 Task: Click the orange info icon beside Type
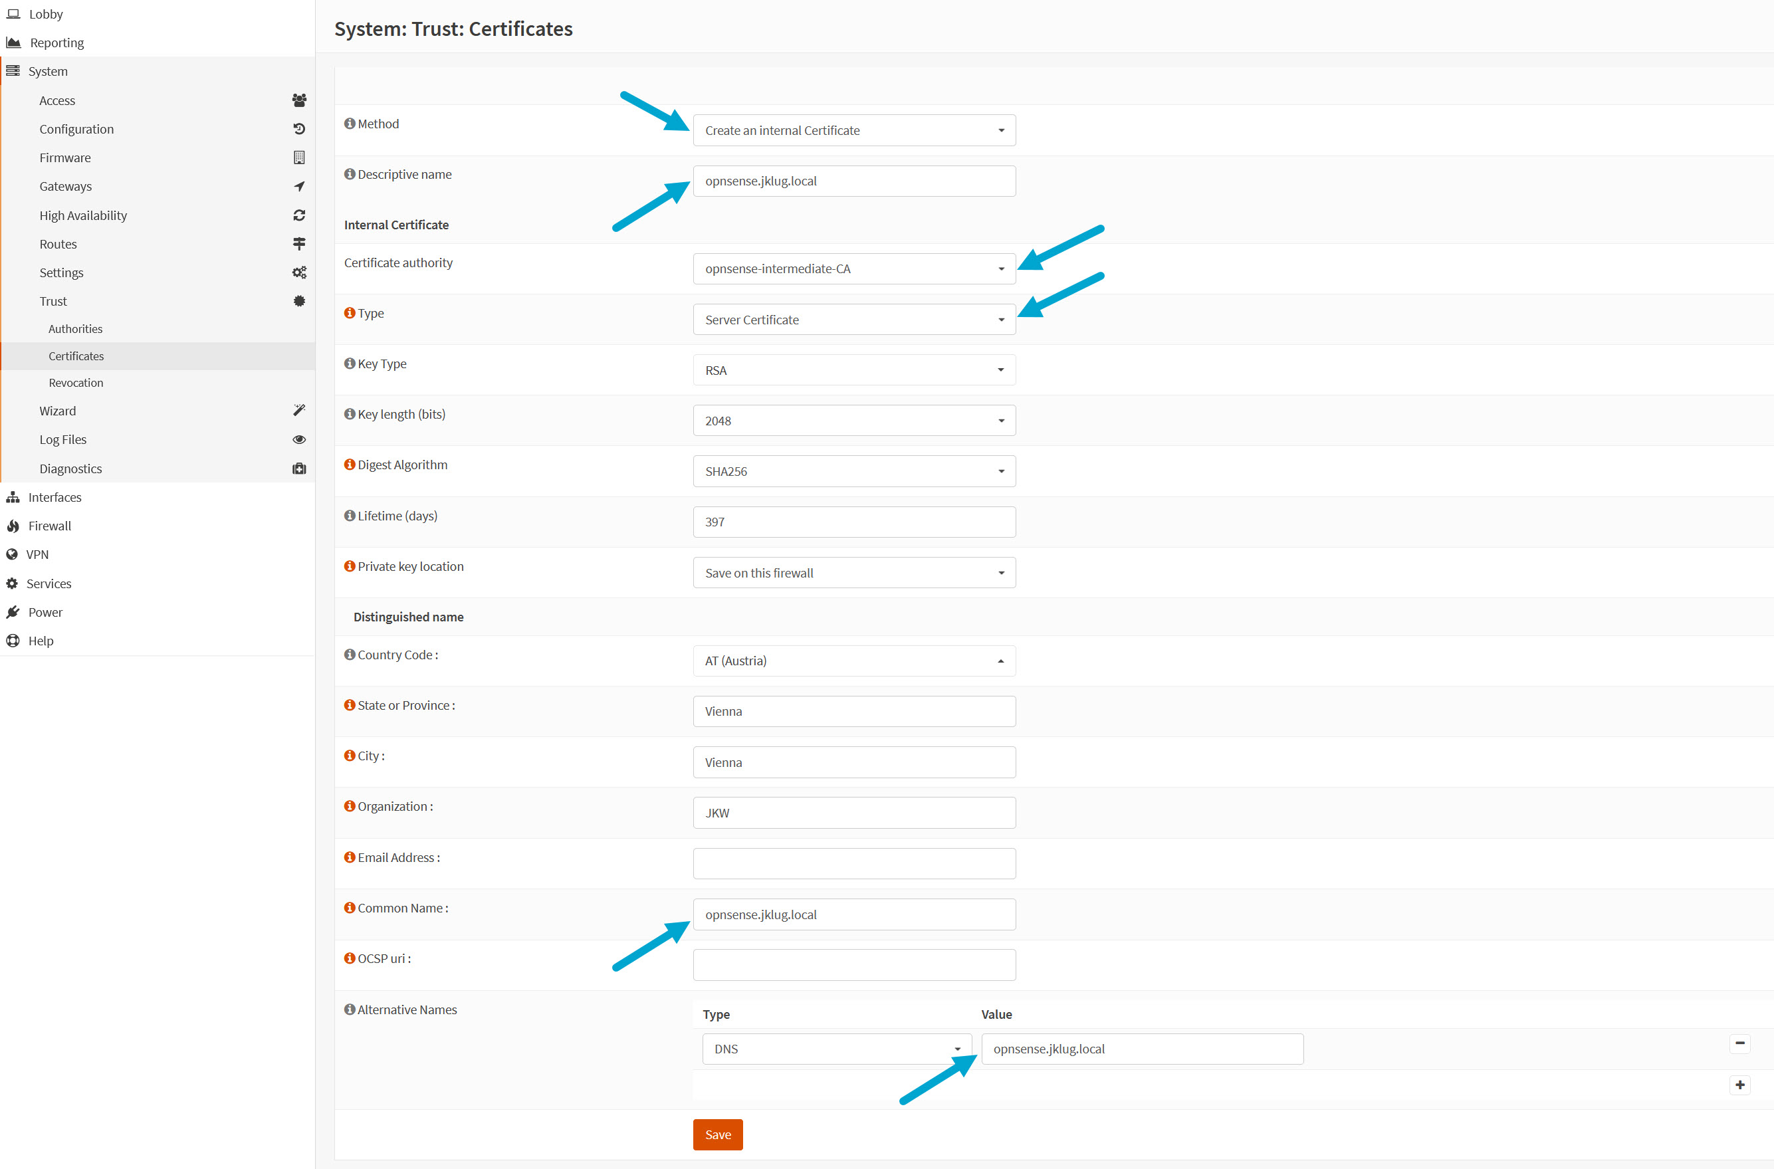pos(349,313)
